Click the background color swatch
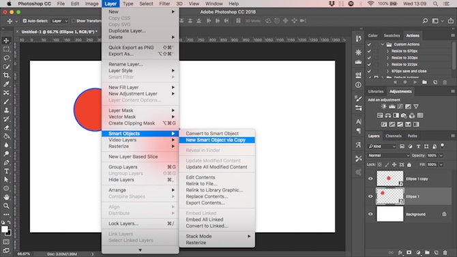 pos(10,233)
